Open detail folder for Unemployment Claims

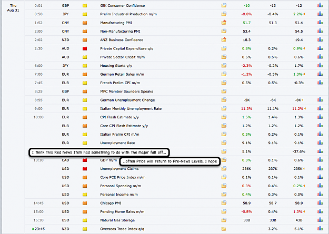224,168
